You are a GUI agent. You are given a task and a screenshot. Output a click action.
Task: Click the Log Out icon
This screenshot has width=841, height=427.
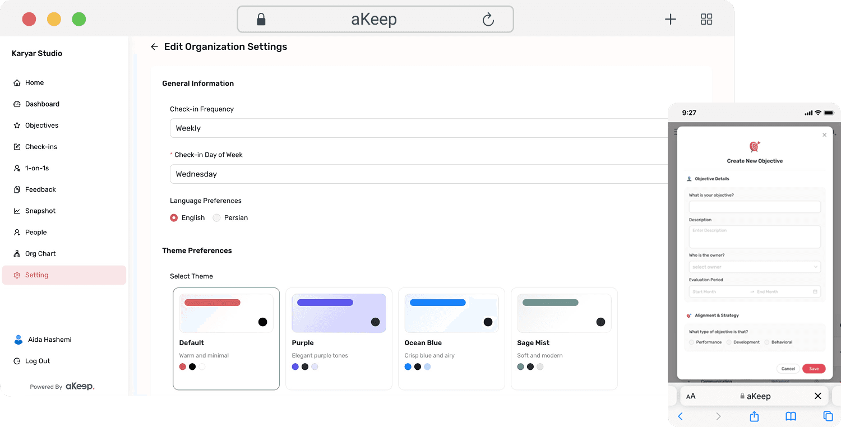tap(17, 361)
